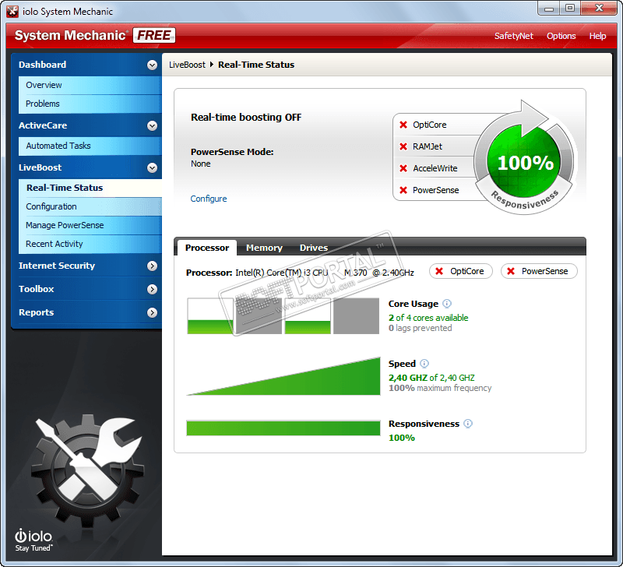Collapse the Dashboard section chevron
Screen dimensions: 623x567
coord(152,65)
